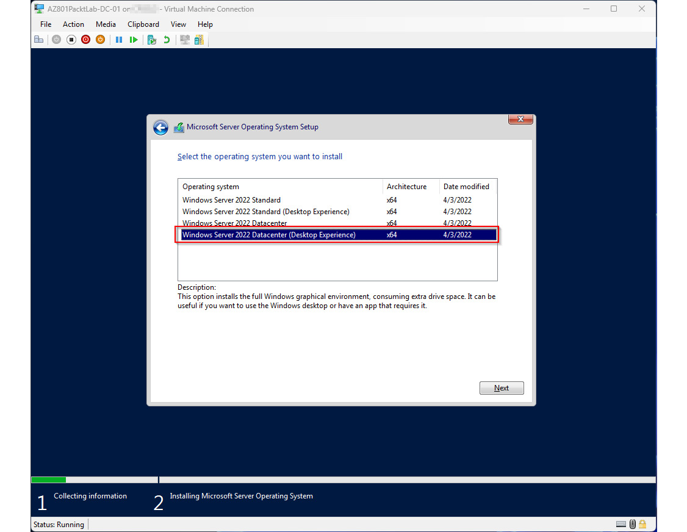Click the green setup progress bar
Viewport: 687px width, 532px height.
coord(49,480)
